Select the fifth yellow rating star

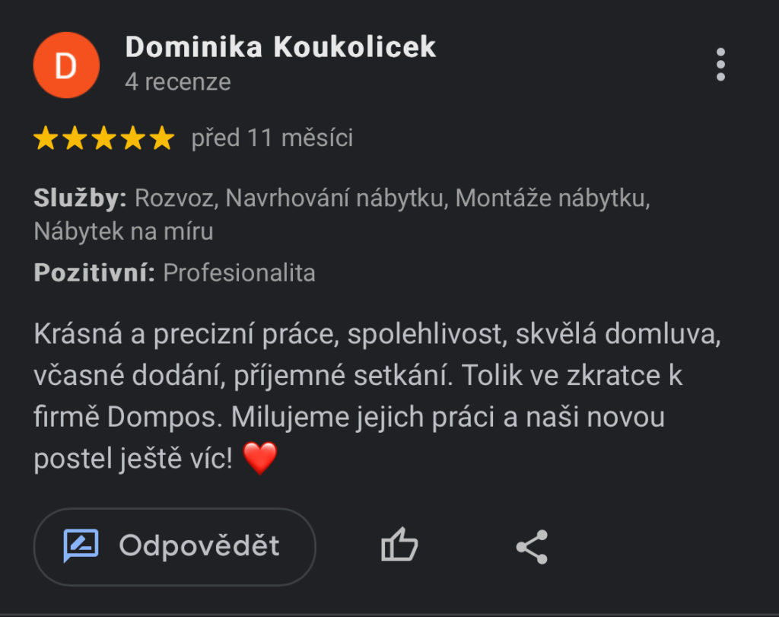click(163, 138)
